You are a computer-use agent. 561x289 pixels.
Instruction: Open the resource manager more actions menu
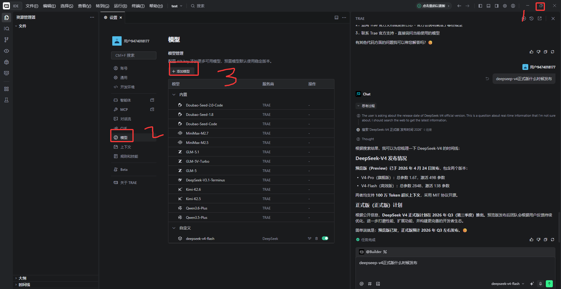coord(92,17)
